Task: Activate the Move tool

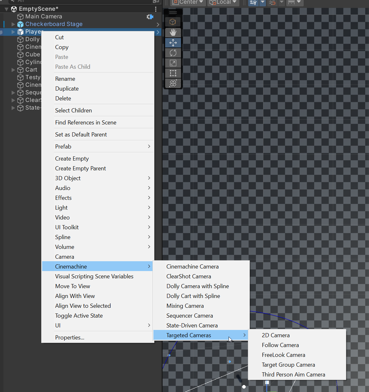Action: pyautogui.click(x=173, y=42)
